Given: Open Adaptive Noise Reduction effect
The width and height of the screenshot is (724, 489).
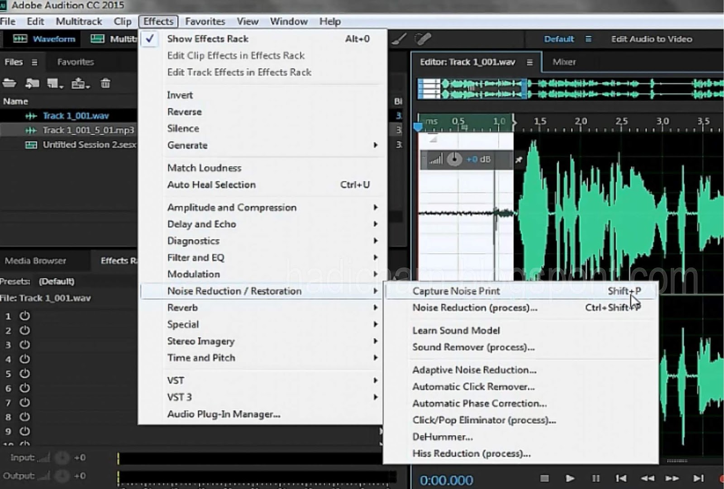Looking at the screenshot, I should pyautogui.click(x=521, y=370).
